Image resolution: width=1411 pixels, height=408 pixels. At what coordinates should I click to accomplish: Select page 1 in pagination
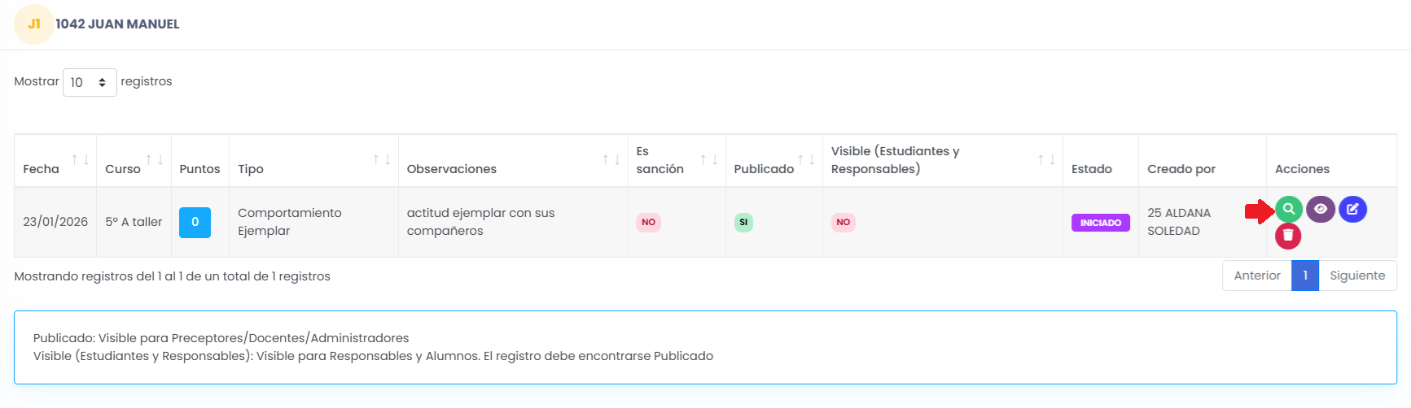point(1305,276)
